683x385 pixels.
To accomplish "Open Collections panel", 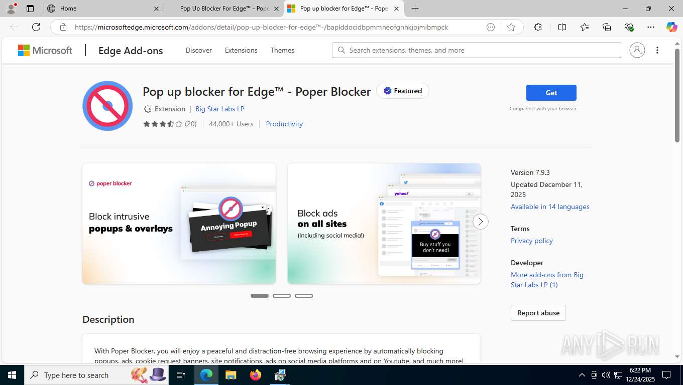I will (x=607, y=27).
